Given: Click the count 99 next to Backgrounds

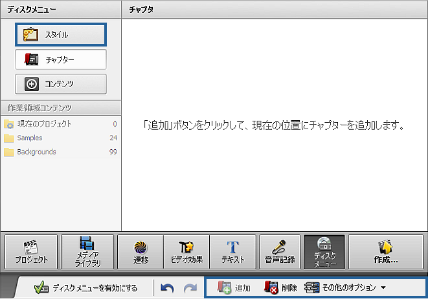Looking at the screenshot, I should (x=113, y=152).
